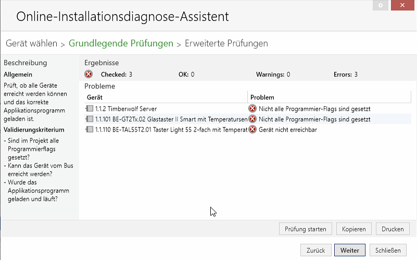
Task: Click the device icon beside 1.1.101 BE-GT2Tx.02 Glastaster
Action: (x=90, y=119)
